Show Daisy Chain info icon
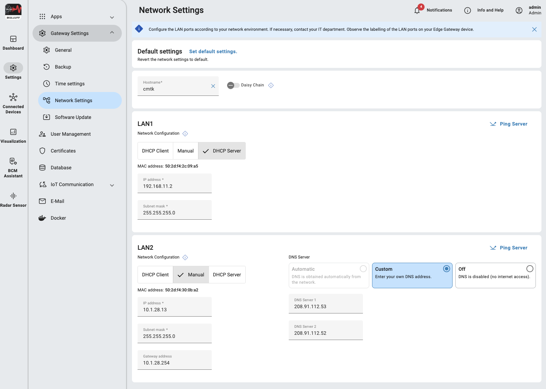Screen dimensions: 546x389 (271, 85)
